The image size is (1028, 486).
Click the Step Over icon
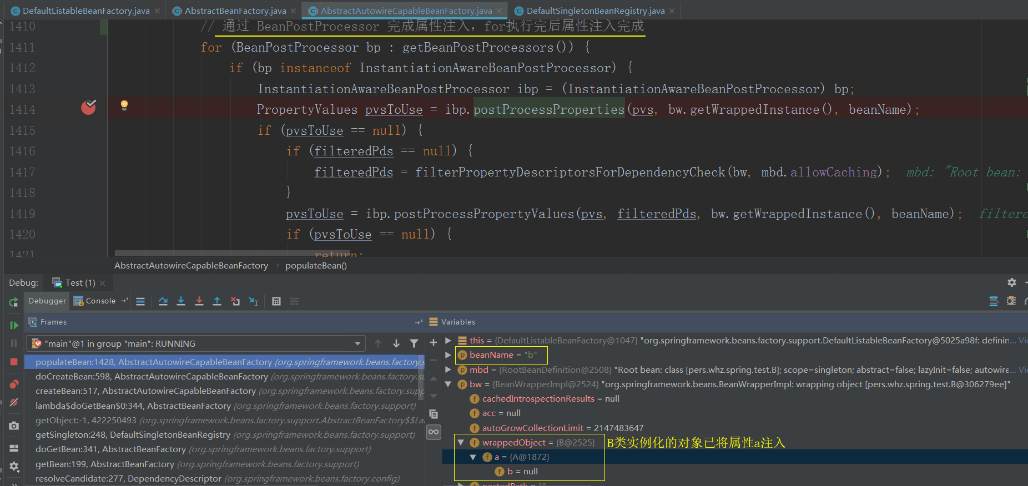163,301
